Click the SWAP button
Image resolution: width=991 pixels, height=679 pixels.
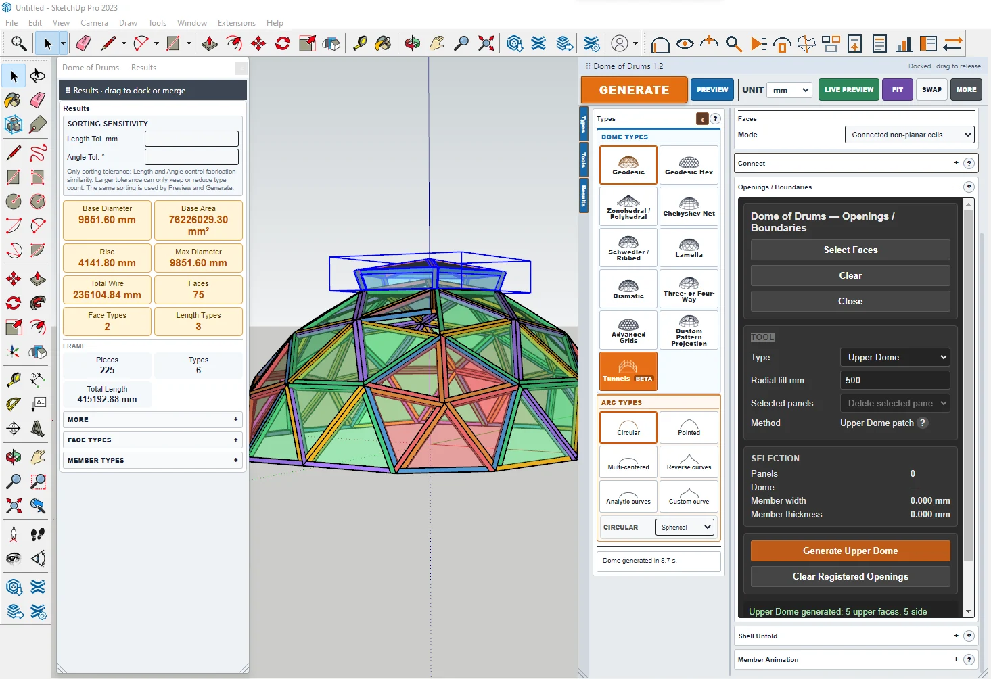pos(931,89)
